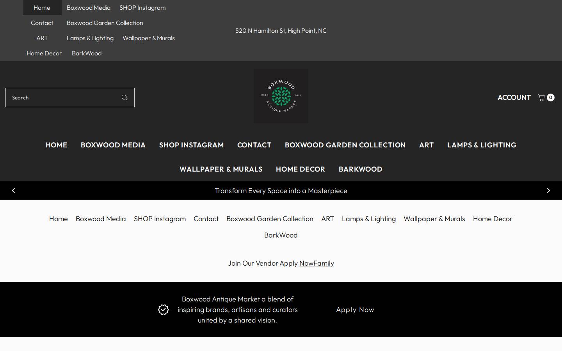Click SHOP Instagram link in light section
This screenshot has width=562, height=351.
[160, 219]
